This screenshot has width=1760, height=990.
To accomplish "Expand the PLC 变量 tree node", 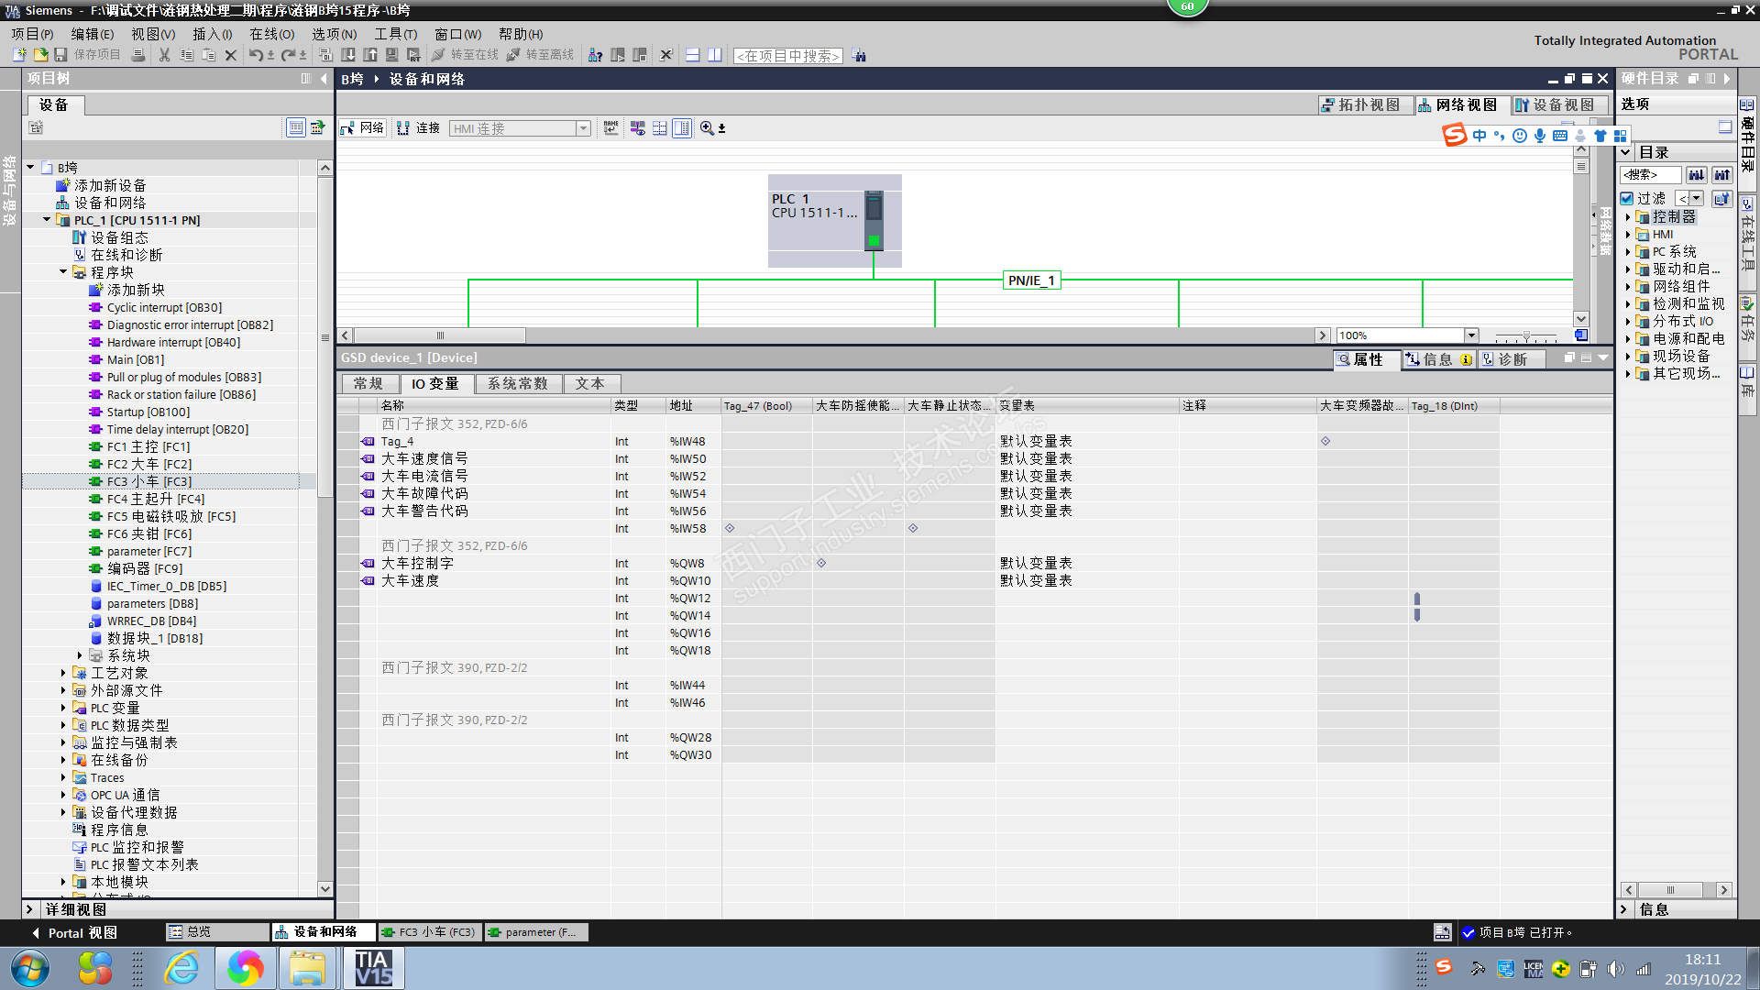I will click(63, 708).
